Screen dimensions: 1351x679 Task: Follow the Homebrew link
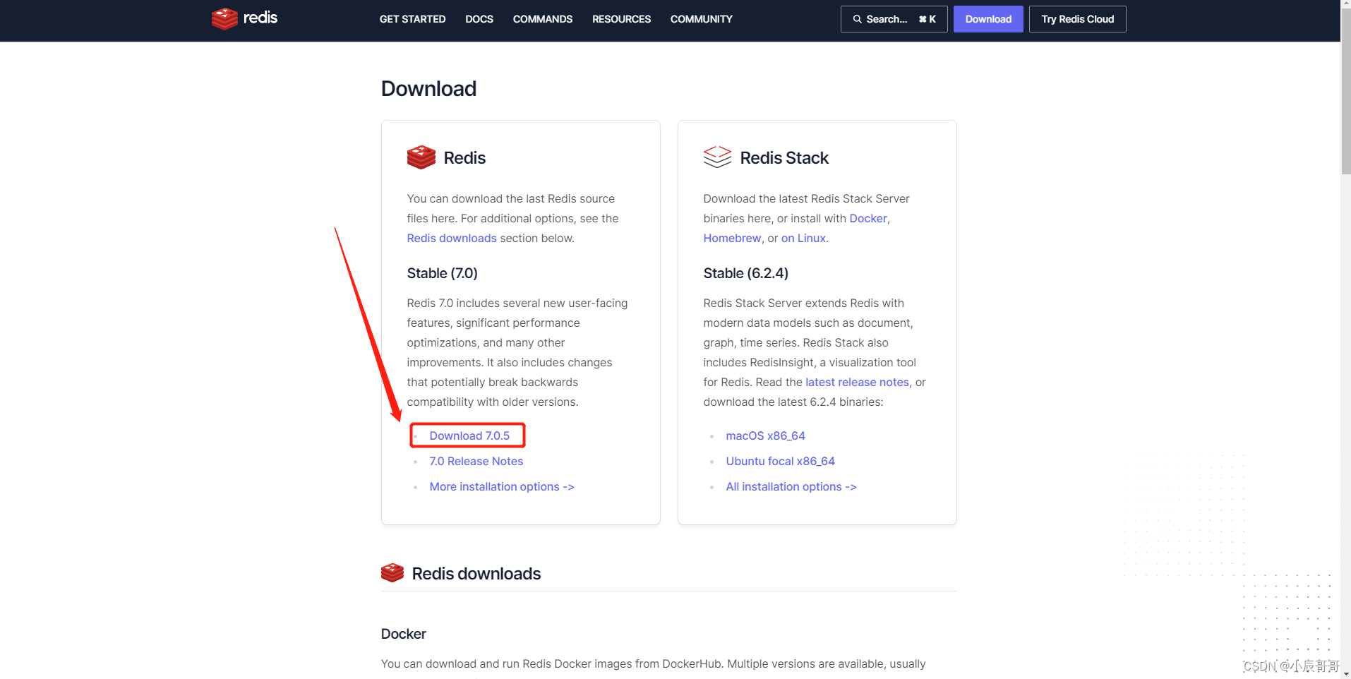pos(732,238)
